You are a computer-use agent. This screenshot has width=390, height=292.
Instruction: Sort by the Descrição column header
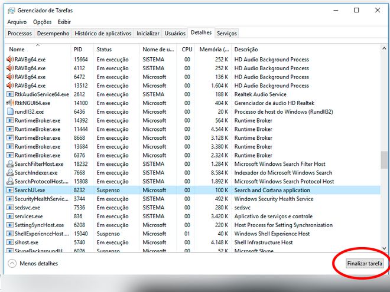(x=306, y=49)
